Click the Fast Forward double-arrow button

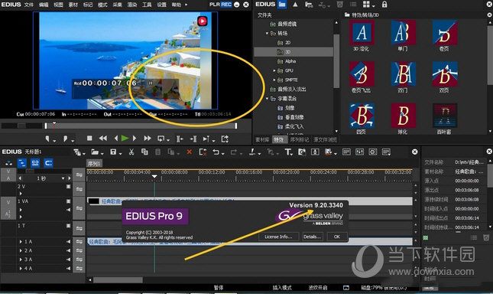click(148, 138)
